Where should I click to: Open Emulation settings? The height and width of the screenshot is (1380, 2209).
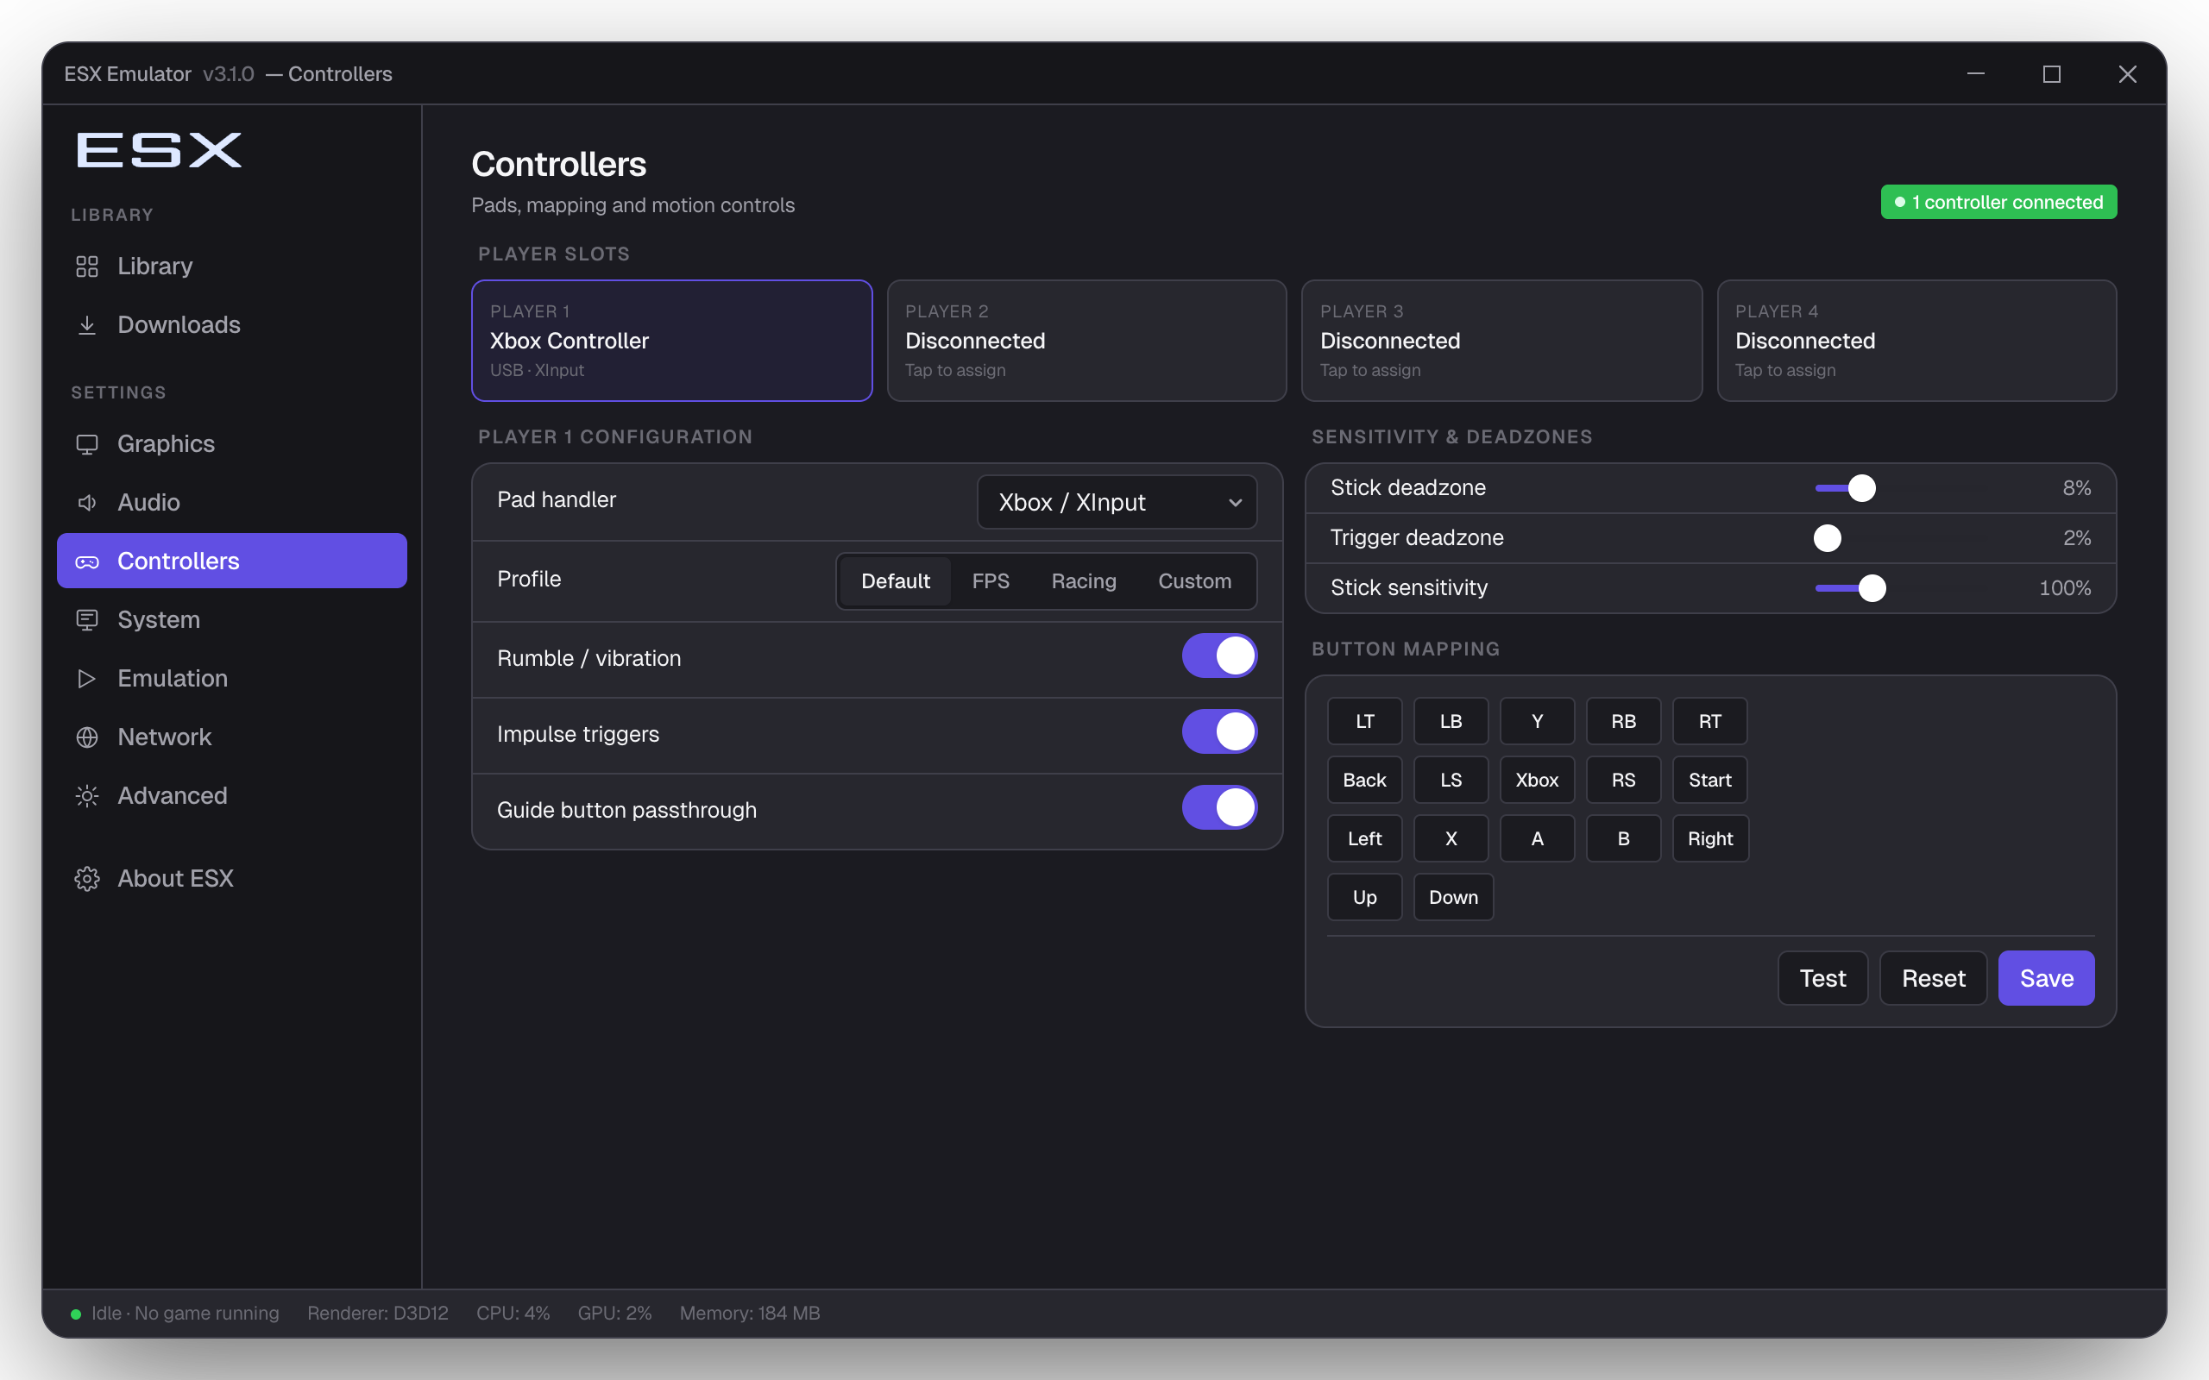tap(232, 678)
